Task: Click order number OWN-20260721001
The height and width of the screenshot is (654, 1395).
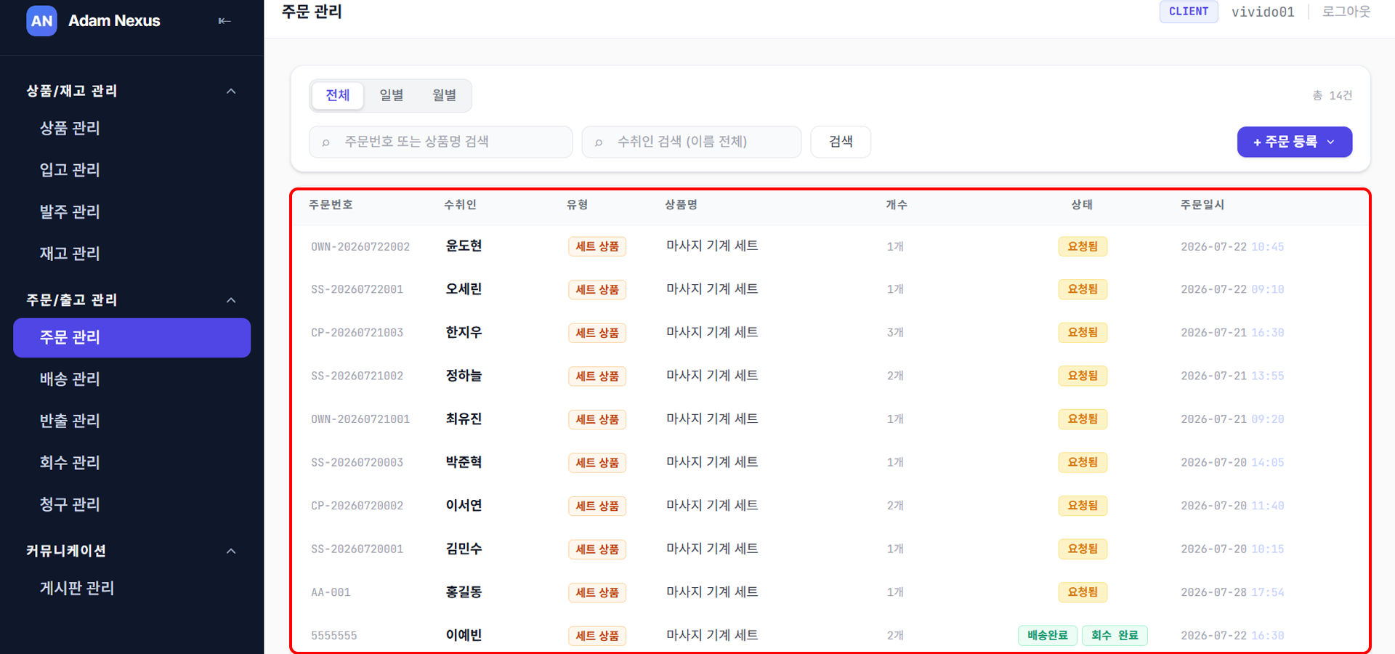Action: 360,419
